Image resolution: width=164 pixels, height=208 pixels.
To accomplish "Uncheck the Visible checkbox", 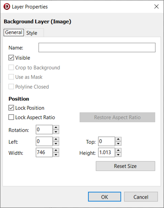I will click(x=11, y=58).
